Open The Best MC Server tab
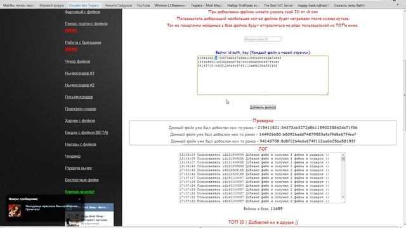The height and width of the screenshot is (228, 406). [278, 6]
